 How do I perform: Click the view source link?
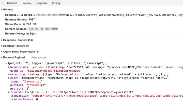coord(39,57)
